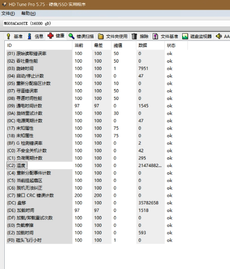230x269 pixels.
Task: Click the data value 1545
Action: pyautogui.click(x=143, y=106)
